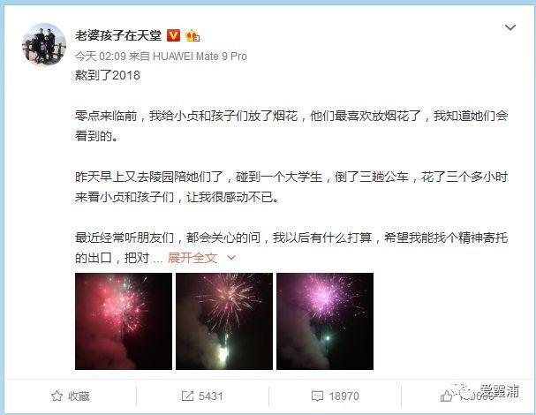This screenshot has width=536, height=415.
Task: Open the post options chevron menu
Action: 510,27
